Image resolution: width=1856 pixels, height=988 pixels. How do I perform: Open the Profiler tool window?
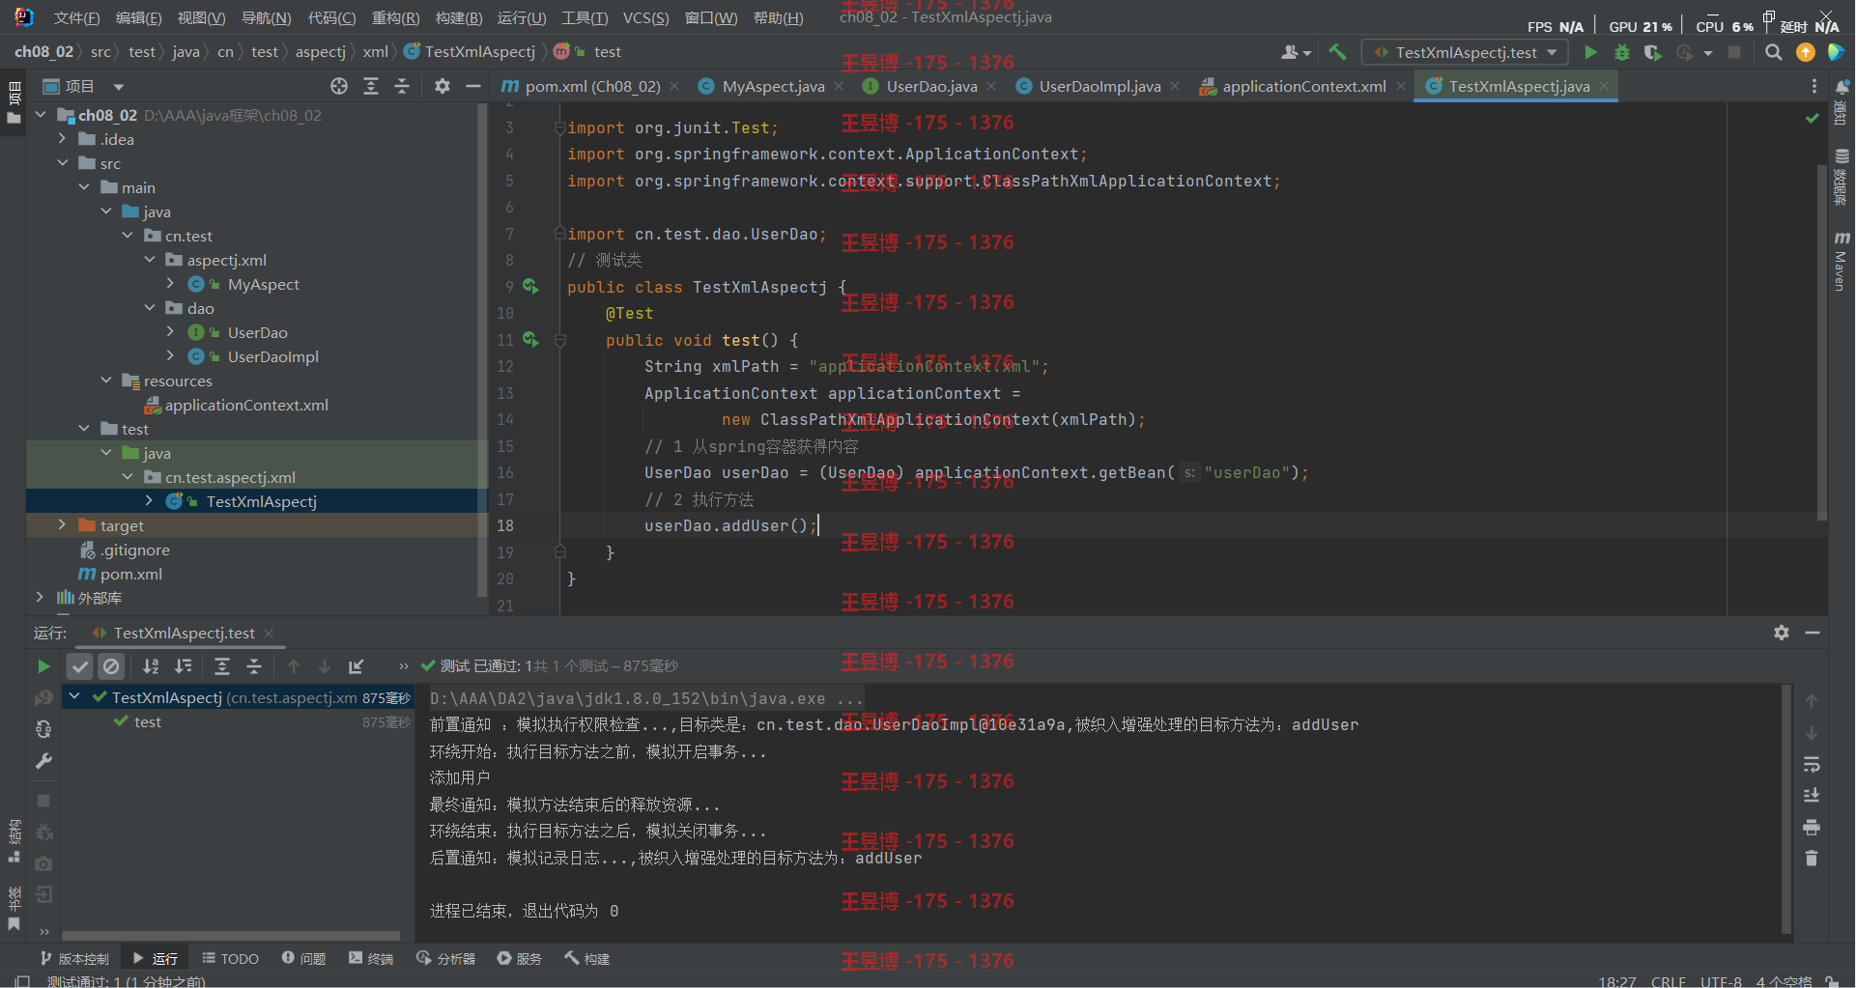[x=446, y=958]
